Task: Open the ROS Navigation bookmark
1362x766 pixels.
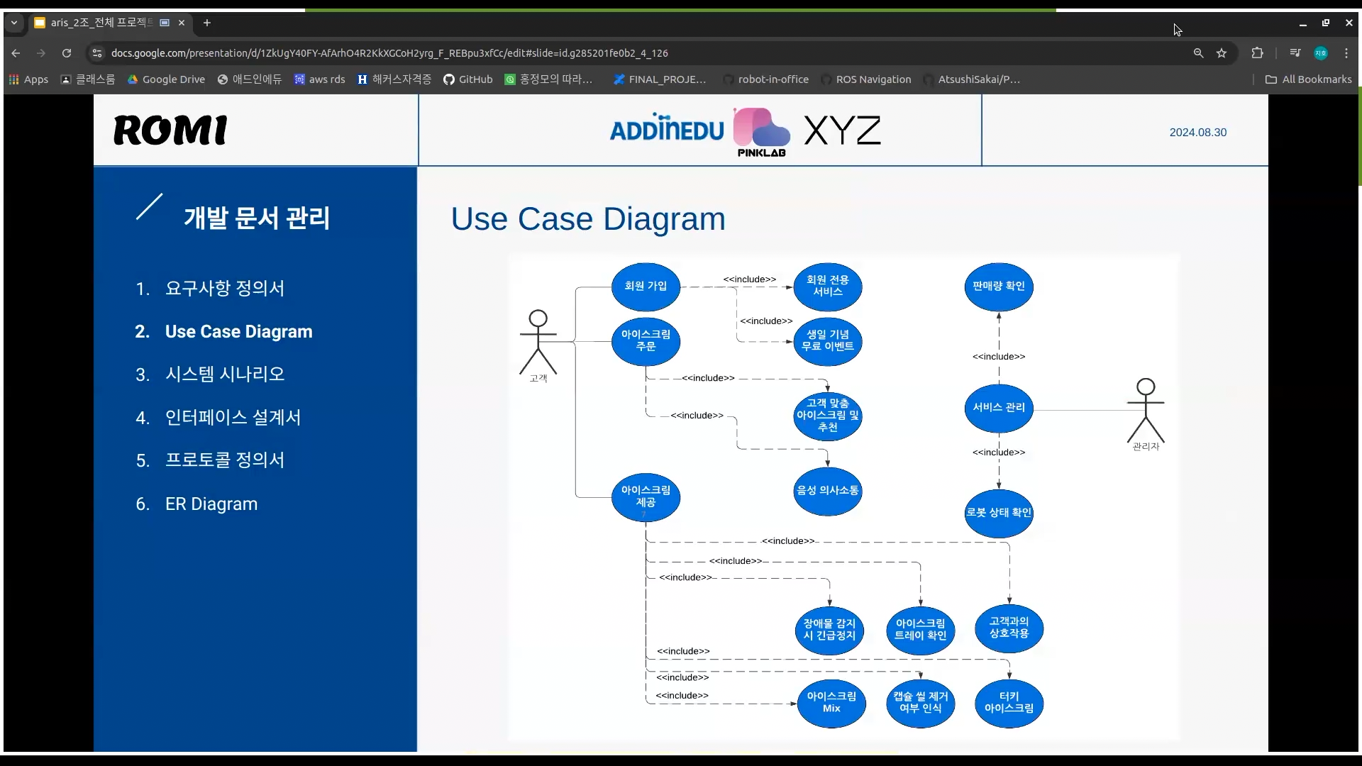Action: pos(865,79)
